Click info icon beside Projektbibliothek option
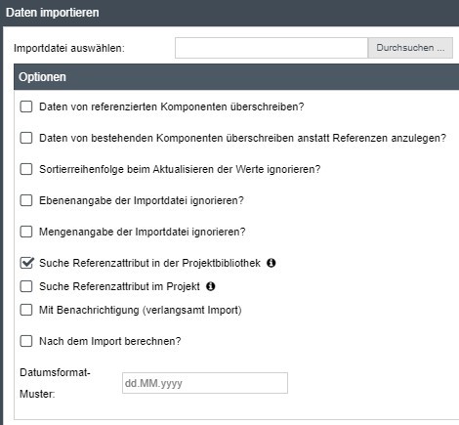 point(271,263)
